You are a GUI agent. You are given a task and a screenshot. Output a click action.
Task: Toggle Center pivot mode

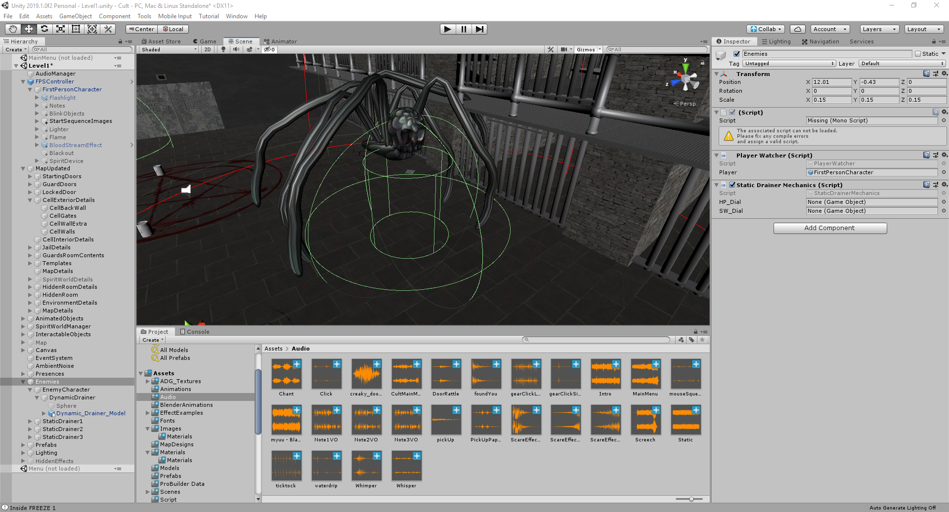[142, 29]
